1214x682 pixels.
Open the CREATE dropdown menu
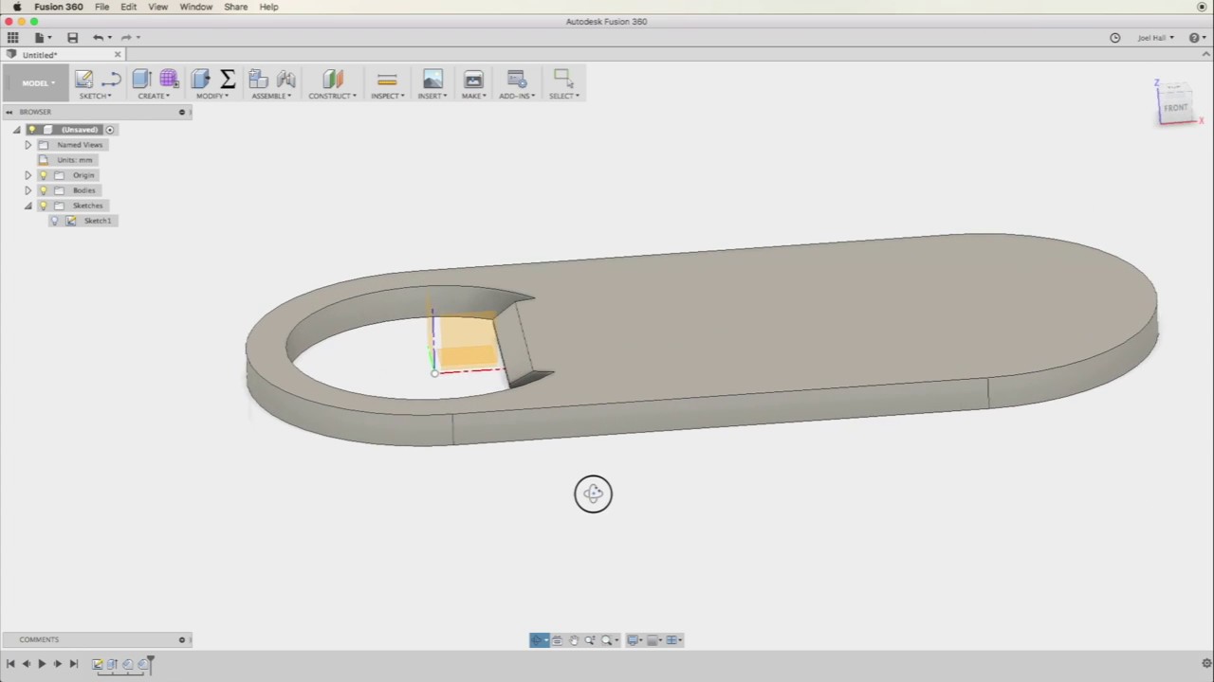[x=154, y=96]
